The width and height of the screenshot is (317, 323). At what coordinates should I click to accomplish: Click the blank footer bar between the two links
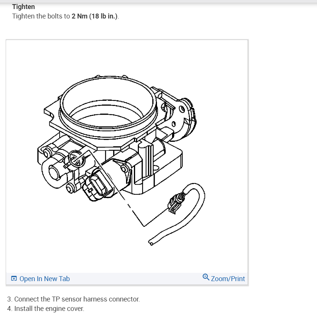136,279
